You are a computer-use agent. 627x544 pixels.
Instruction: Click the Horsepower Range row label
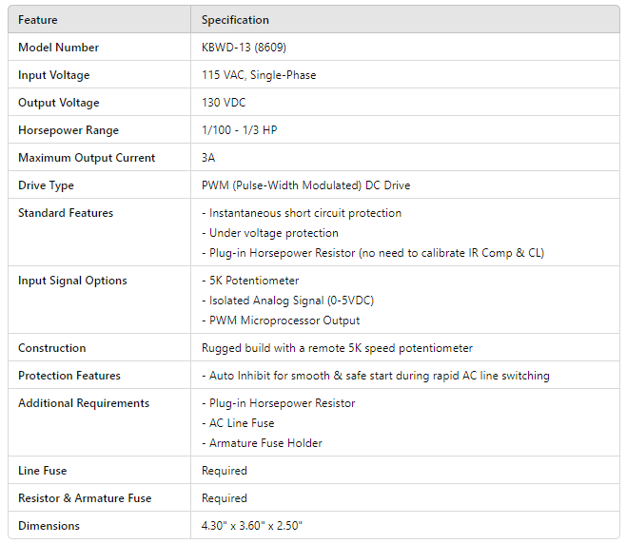point(69,130)
